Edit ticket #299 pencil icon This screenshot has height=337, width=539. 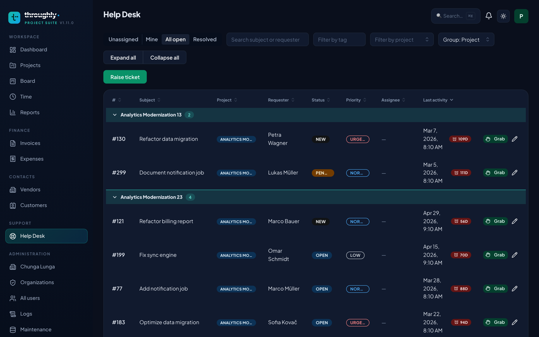(514, 173)
